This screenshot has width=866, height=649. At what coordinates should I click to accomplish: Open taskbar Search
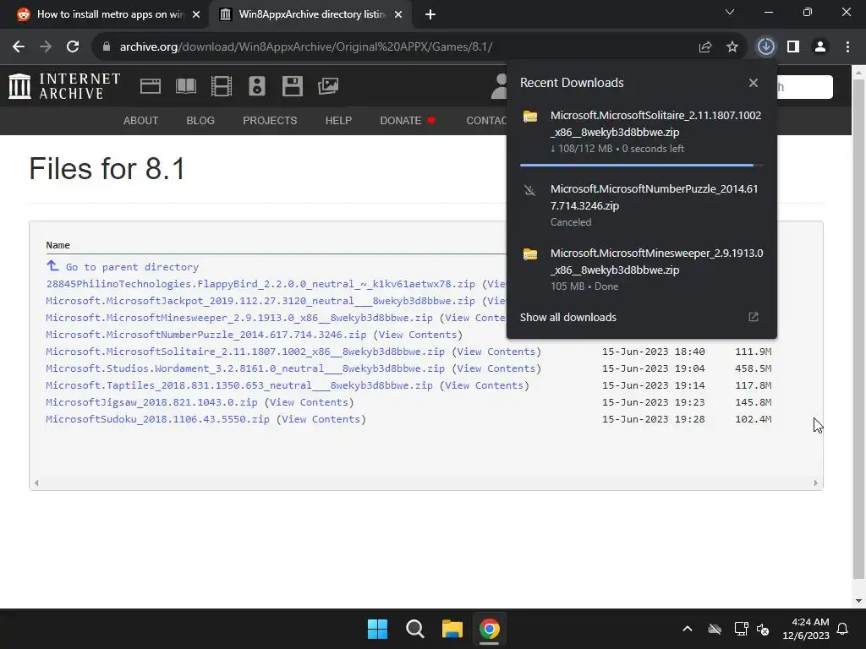pos(414,629)
